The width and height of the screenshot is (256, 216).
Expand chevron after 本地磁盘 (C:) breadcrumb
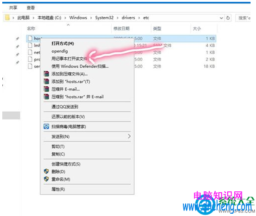65,18
